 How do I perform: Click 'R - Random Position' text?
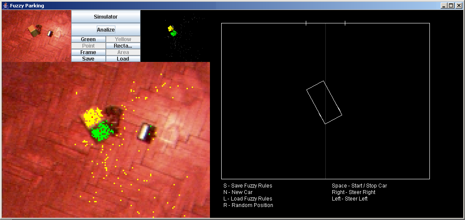click(248, 205)
